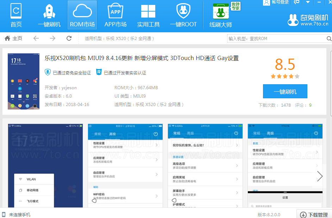Show next screenshots with right chevron
The height and width of the screenshot is (218, 332).
(x=320, y=176)
